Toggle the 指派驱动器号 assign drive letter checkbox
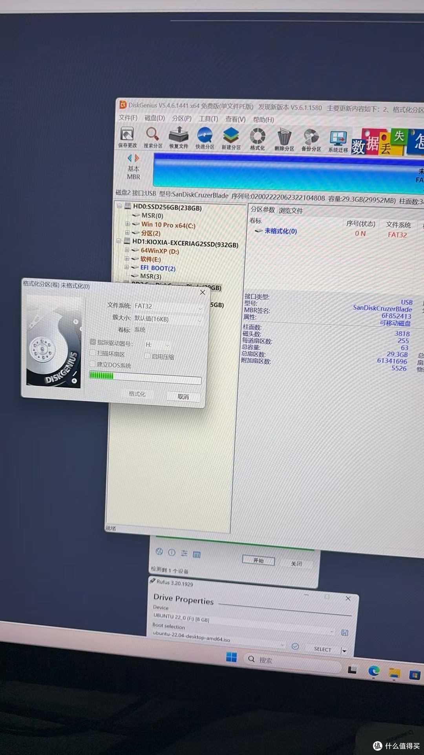The height and width of the screenshot is (755, 424). pyautogui.click(x=93, y=342)
